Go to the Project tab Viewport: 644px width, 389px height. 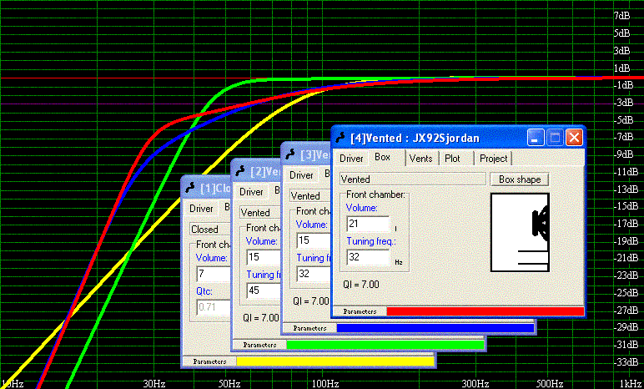pyautogui.click(x=493, y=159)
